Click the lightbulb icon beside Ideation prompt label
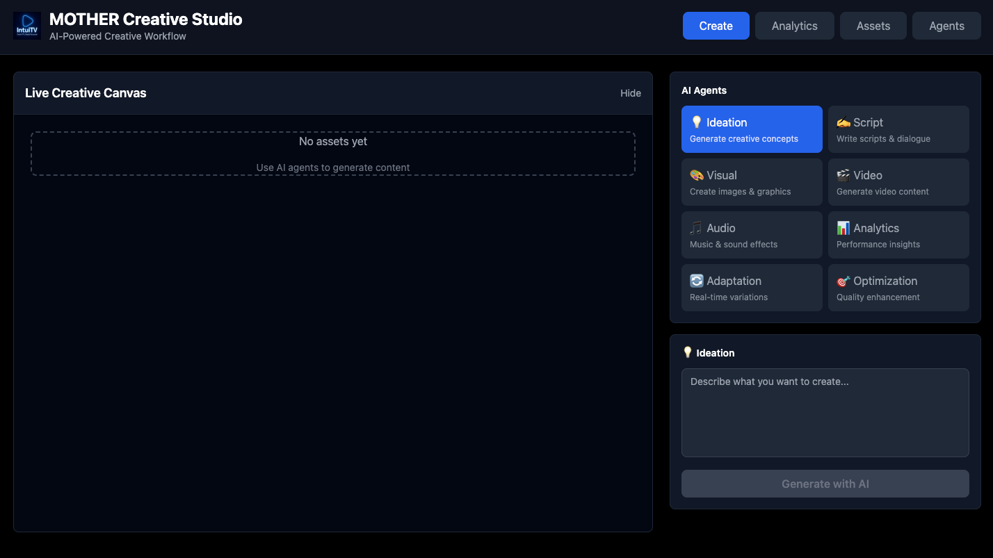This screenshot has width=993, height=558. [687, 352]
